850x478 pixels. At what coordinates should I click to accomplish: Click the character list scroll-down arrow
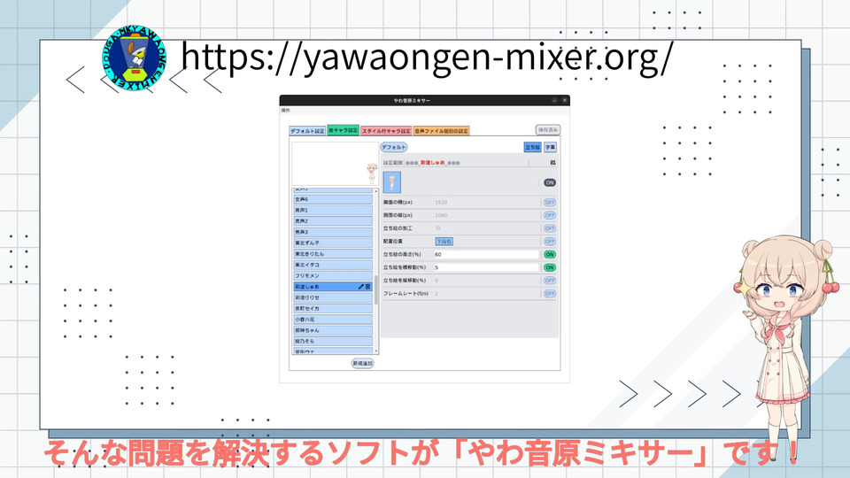[x=376, y=351]
